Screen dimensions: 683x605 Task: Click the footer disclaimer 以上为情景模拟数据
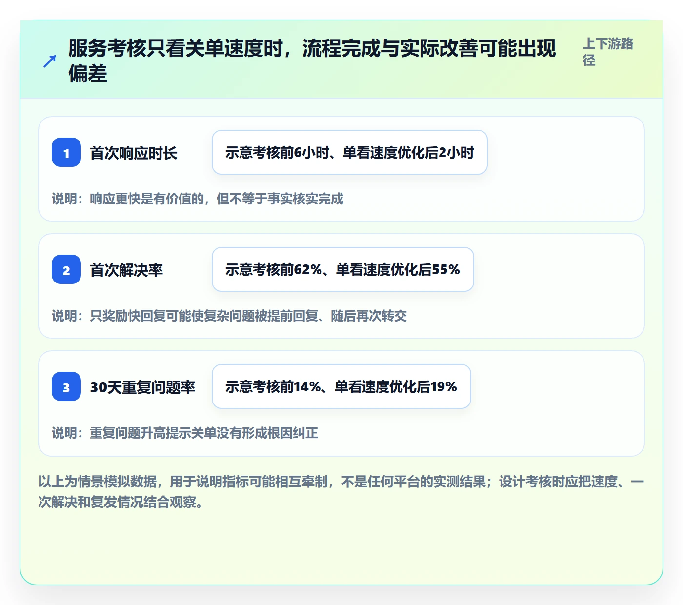(98, 482)
